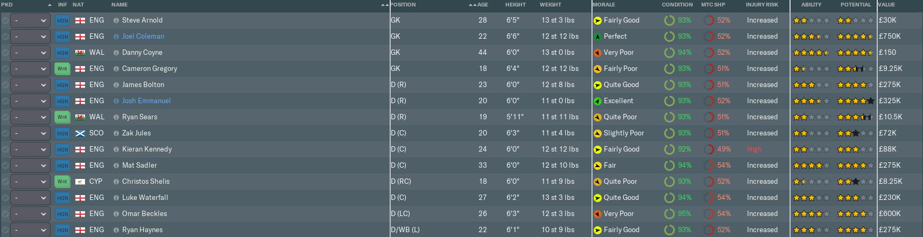Viewport: 923px width, 237px height.
Task: Open the PKD dropdown for Joel Coleman
Action: click(30, 37)
